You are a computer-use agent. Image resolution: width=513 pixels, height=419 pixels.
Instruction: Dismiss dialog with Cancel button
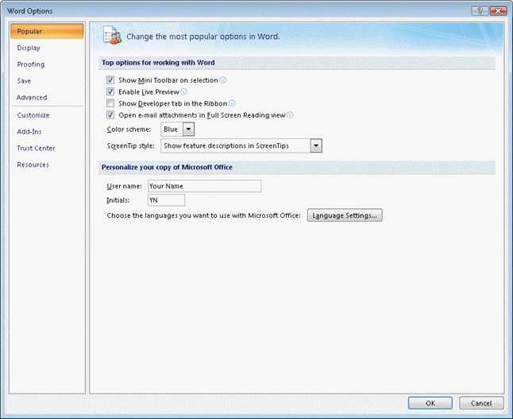481,403
